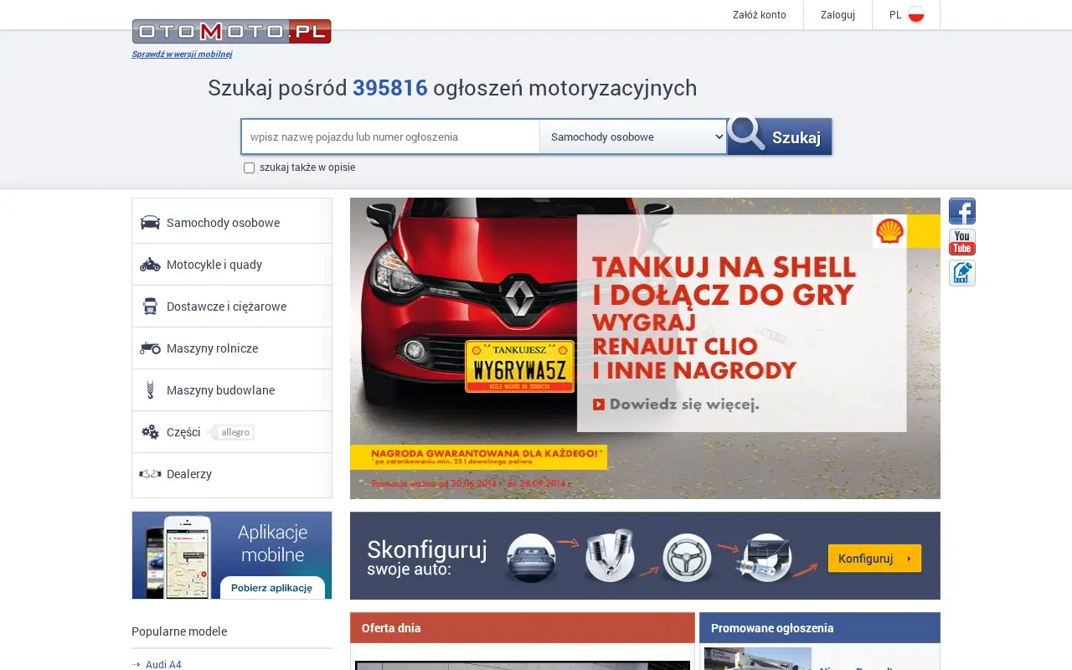Click the Oferta dnia header

pos(523,628)
